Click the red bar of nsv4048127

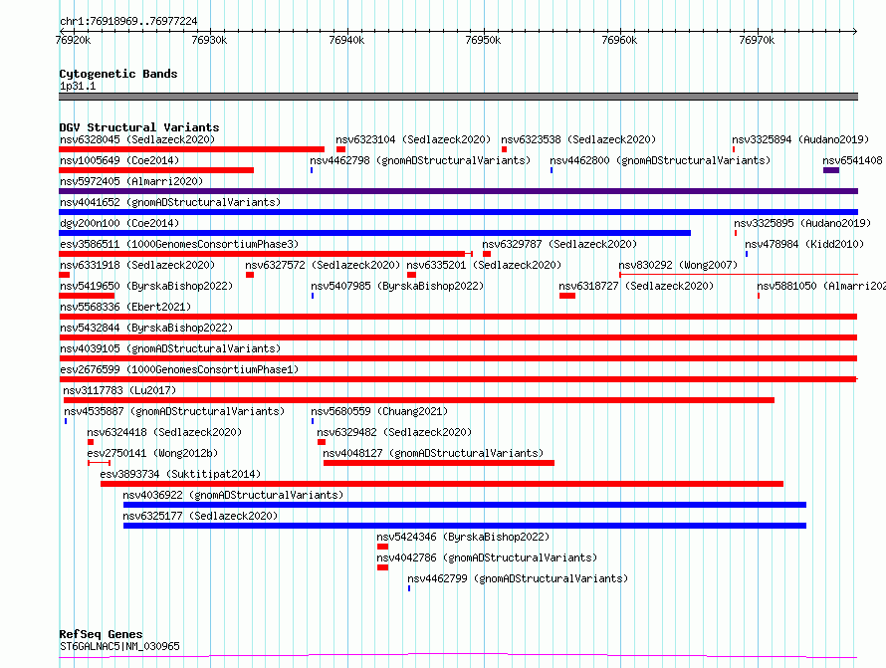[x=438, y=463]
